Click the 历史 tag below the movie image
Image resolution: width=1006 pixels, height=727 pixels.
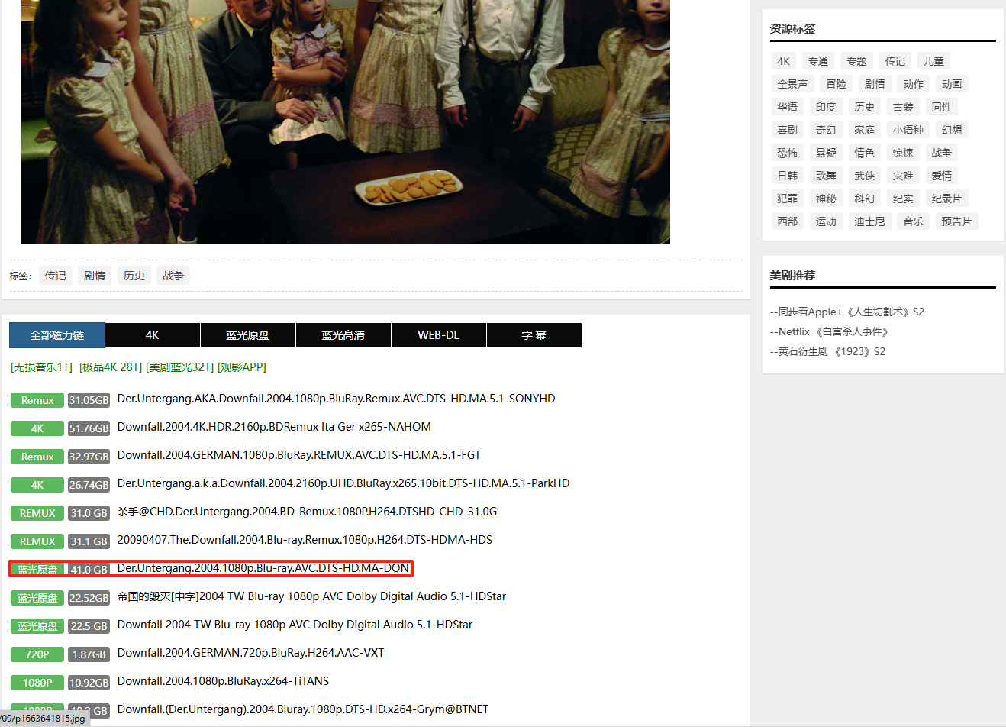(134, 276)
